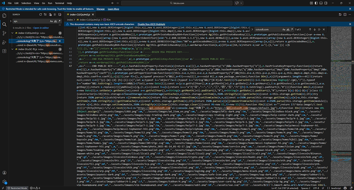The width and height of the screenshot is (354, 190).
Task: Toggle Secondary Side Bar visibility
Action: click(326, 3)
